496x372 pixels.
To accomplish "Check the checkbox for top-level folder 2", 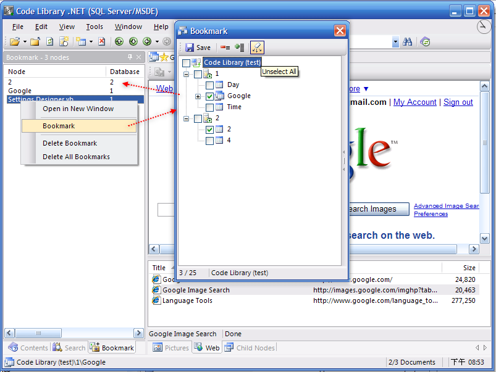I will point(198,118).
